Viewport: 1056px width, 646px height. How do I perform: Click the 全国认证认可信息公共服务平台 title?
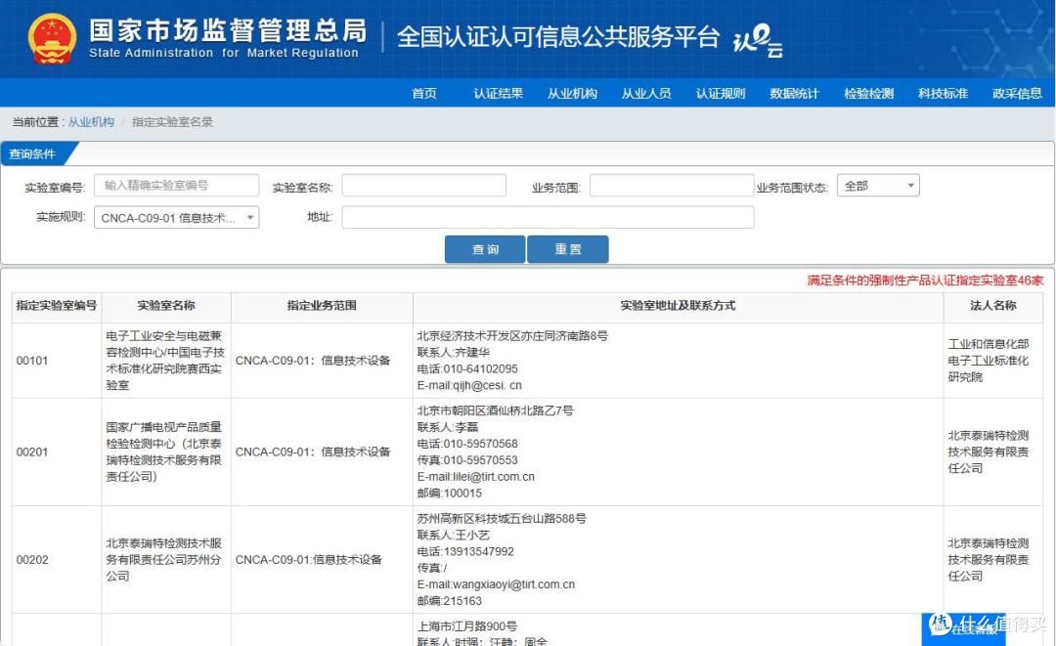(558, 37)
